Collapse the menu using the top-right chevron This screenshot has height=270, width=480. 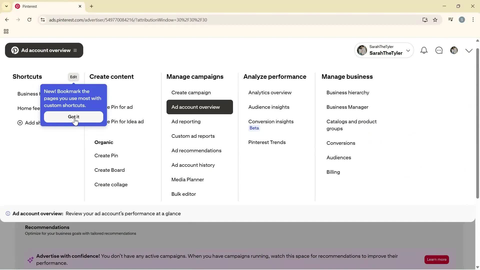(x=469, y=50)
